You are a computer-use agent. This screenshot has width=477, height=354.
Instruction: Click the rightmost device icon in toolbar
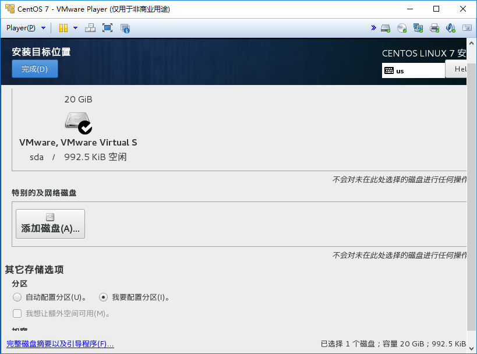pyautogui.click(x=467, y=28)
